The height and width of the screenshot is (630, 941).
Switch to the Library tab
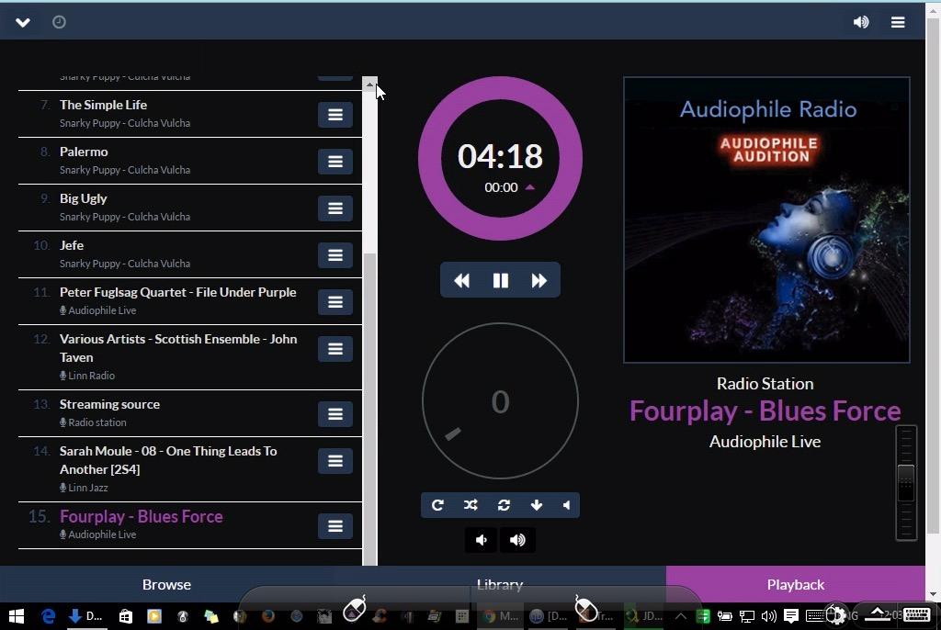[x=500, y=584]
